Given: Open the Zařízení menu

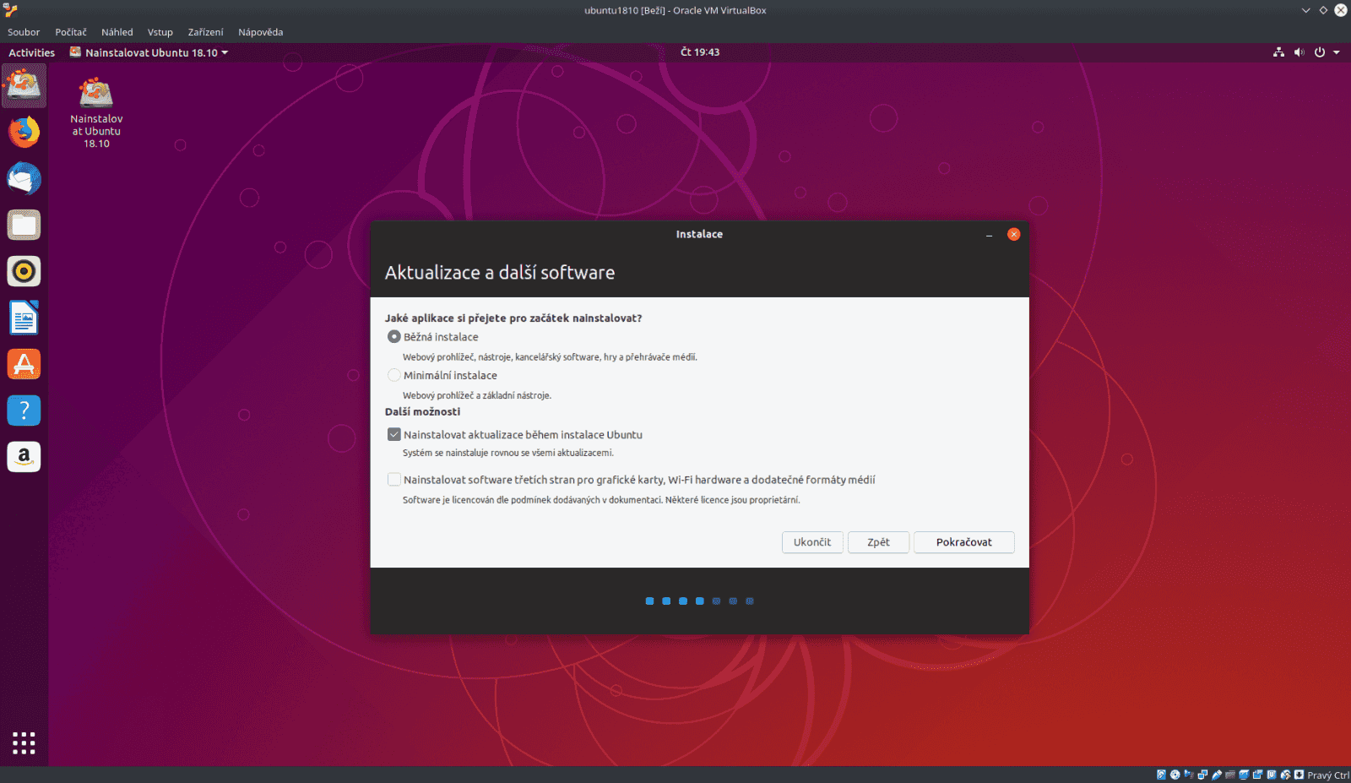Looking at the screenshot, I should 204,32.
